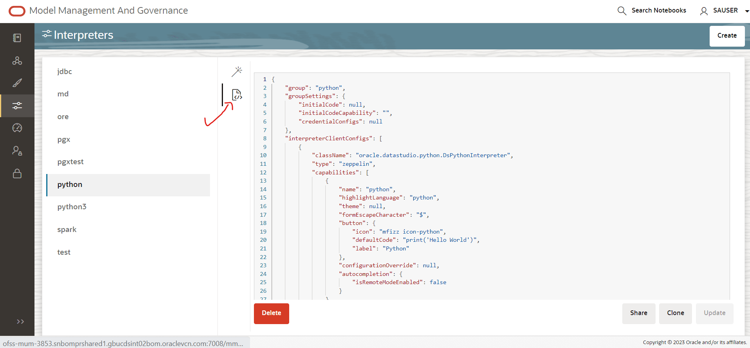The width and height of the screenshot is (750, 348).
Task: Switch to wizard view magic wand icon
Action: coord(237,71)
